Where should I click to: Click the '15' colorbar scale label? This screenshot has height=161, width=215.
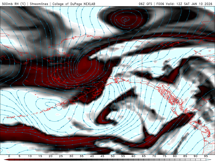click(40, 156)
